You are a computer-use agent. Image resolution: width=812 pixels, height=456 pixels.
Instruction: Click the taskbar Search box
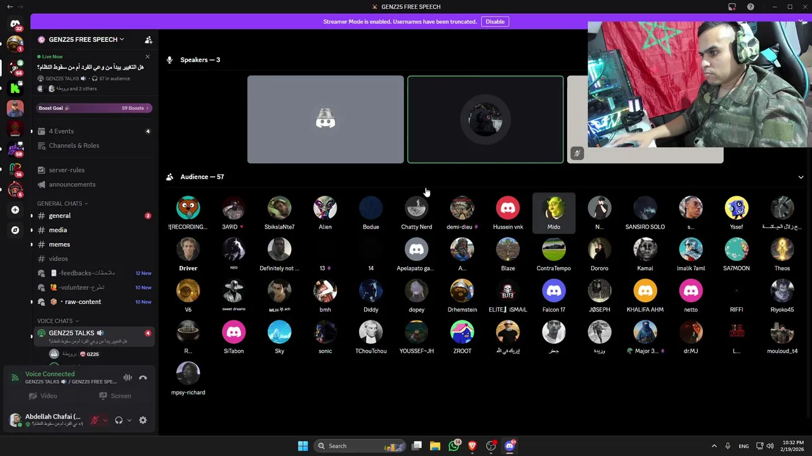coord(359,446)
